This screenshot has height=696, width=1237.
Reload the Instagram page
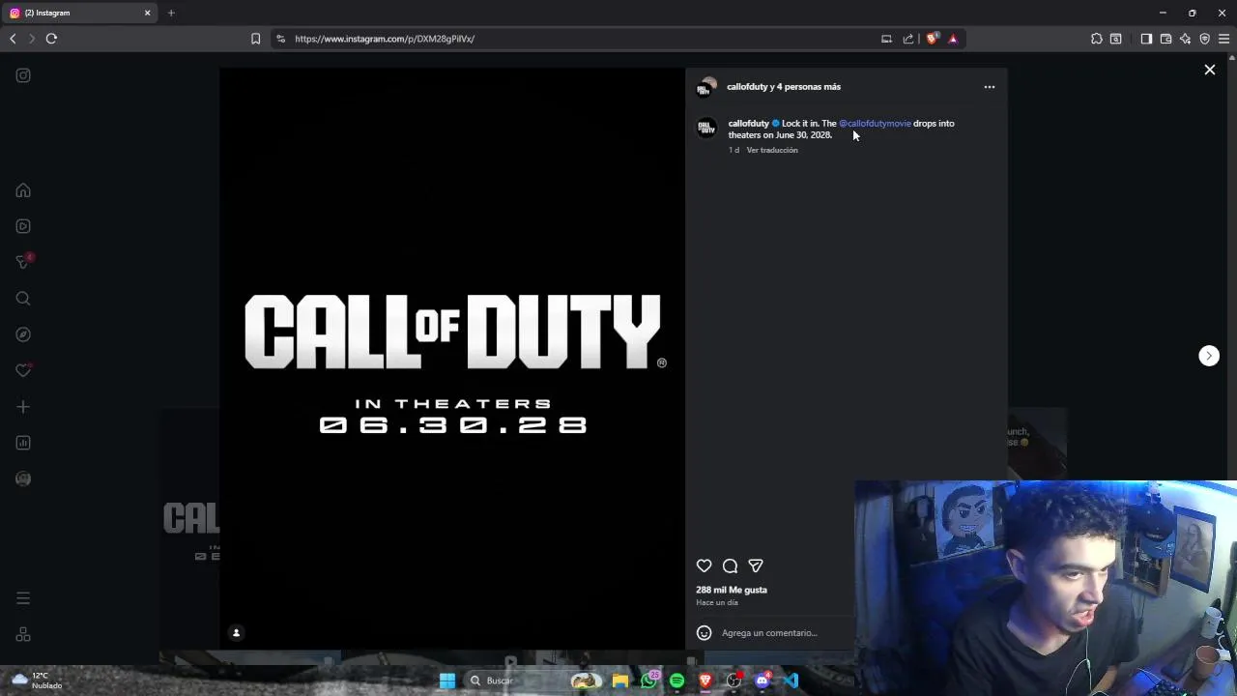click(51, 39)
